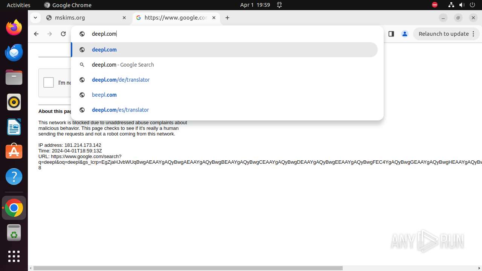Click the About this page heading
This screenshot has height=271, width=482.
pyautogui.click(x=55, y=111)
